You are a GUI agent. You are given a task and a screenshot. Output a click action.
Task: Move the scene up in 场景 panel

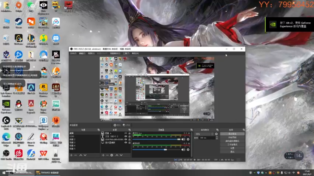81,155
